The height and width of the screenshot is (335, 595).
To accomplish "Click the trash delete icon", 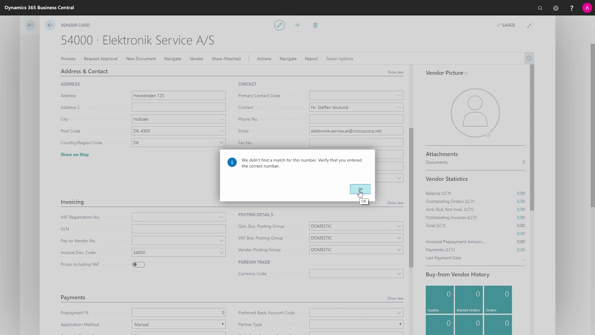I will (x=315, y=25).
